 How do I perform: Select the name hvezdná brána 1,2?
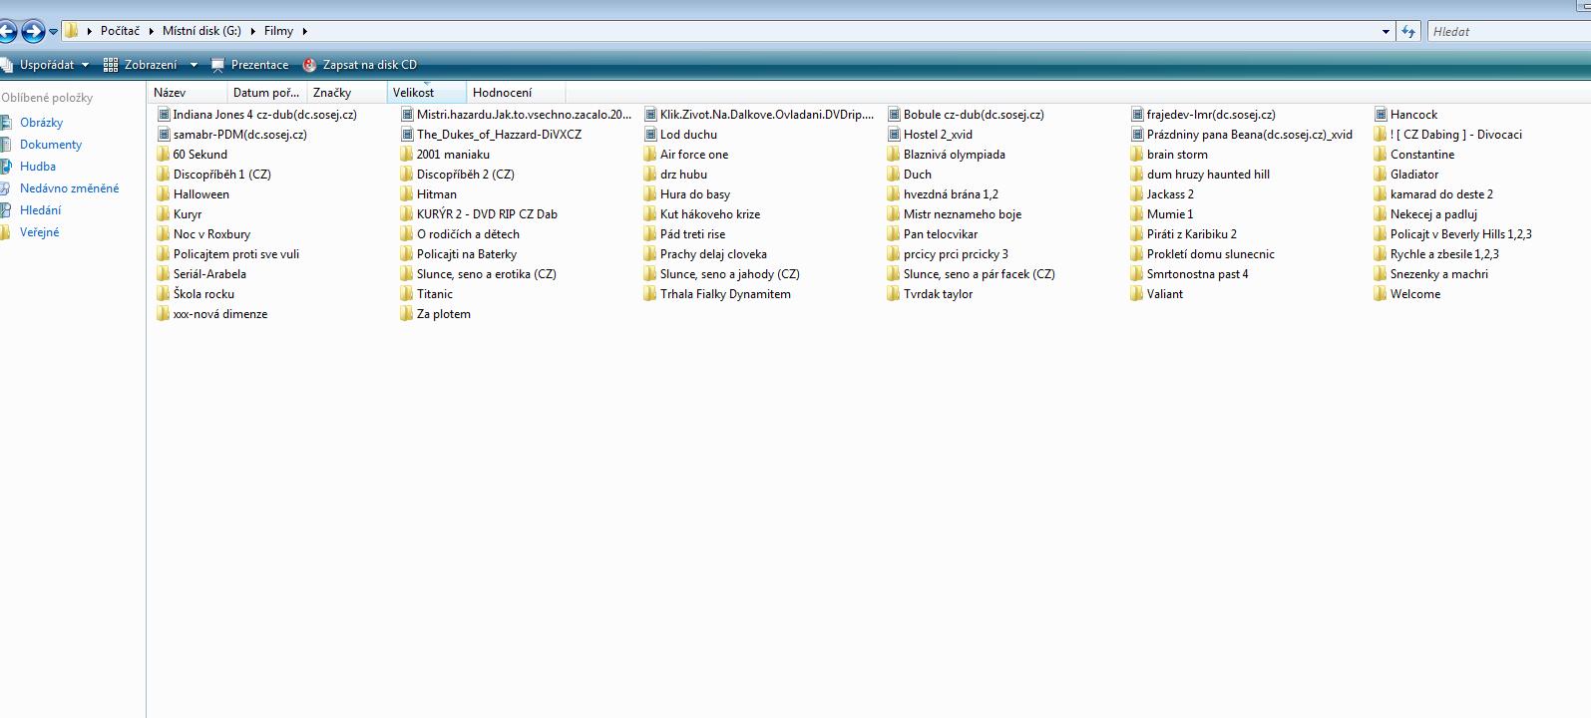point(951,194)
